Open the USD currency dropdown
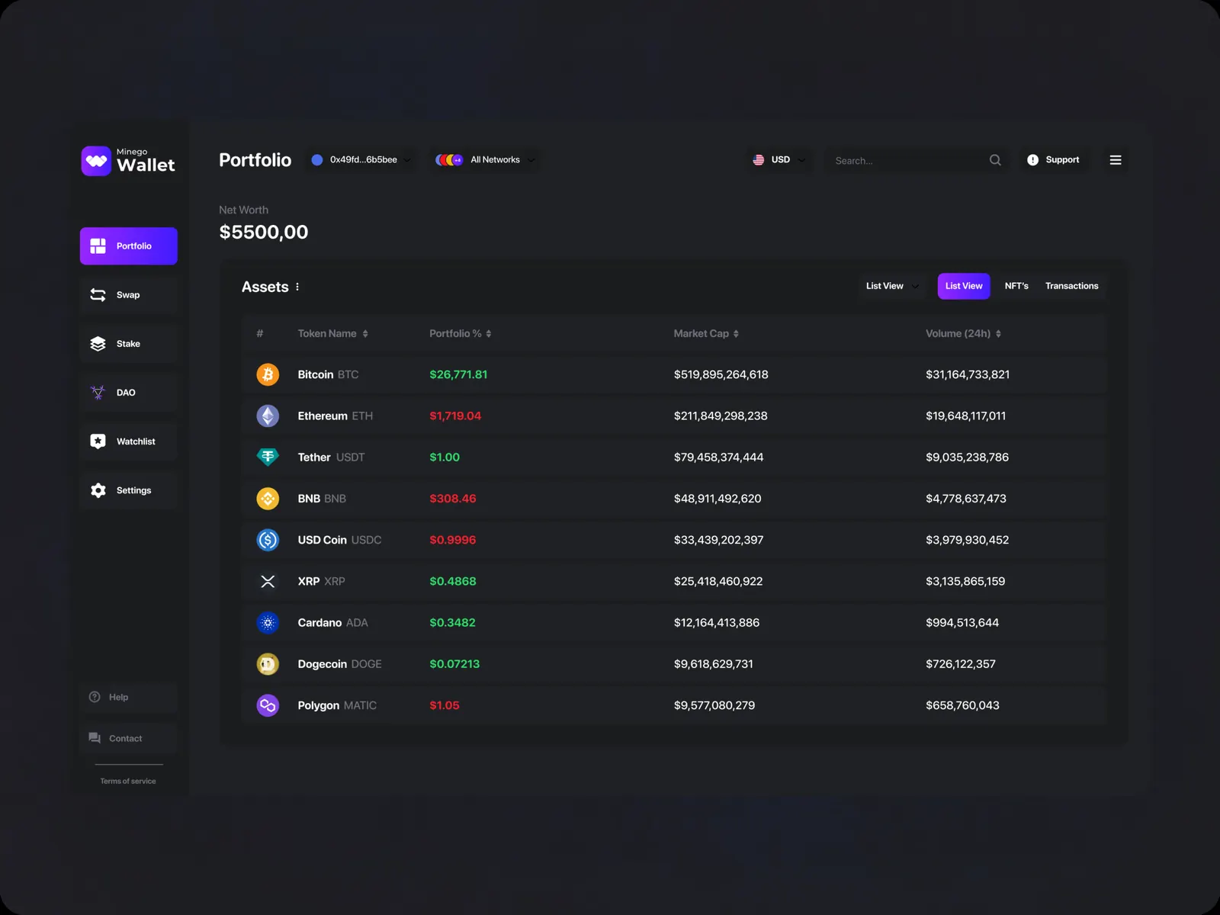1220x915 pixels. click(779, 160)
